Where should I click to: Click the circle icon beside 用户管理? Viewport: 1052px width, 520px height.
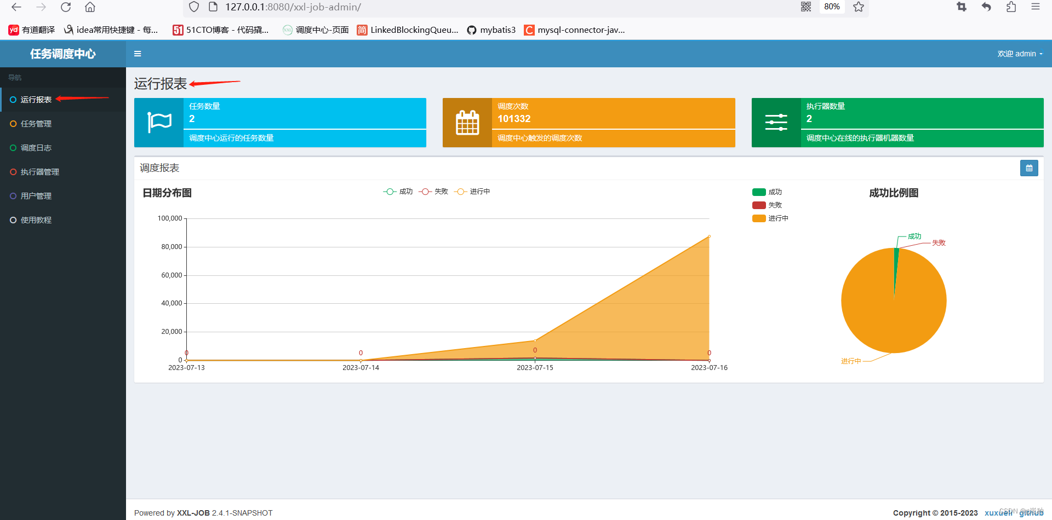point(13,196)
